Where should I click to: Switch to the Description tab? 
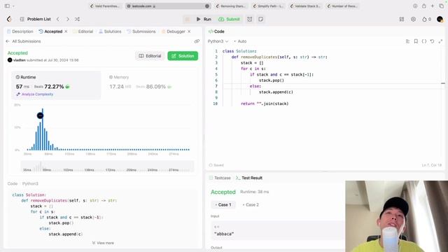20,31
